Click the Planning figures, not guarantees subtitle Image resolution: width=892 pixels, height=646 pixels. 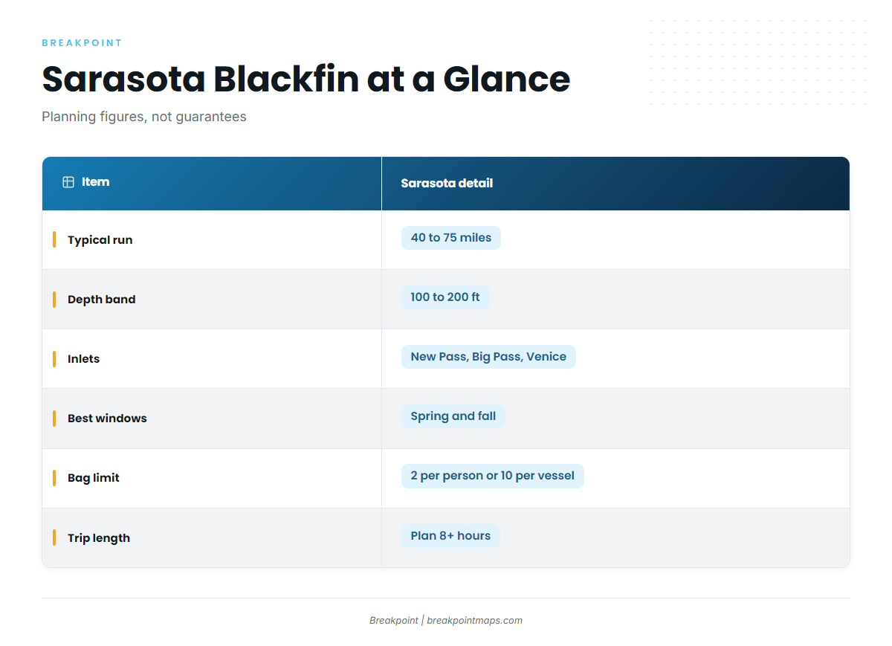(144, 117)
